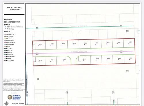Click the teal private road line at top
Image resolution: width=144 pixels, height=106 pixels.
(x=79, y=27)
